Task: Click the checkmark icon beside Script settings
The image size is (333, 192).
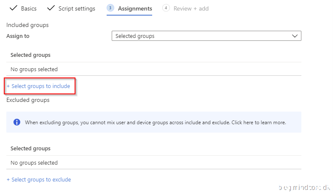Action: click(51, 8)
